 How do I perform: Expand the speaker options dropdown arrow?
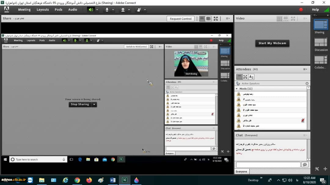pos(97,10)
